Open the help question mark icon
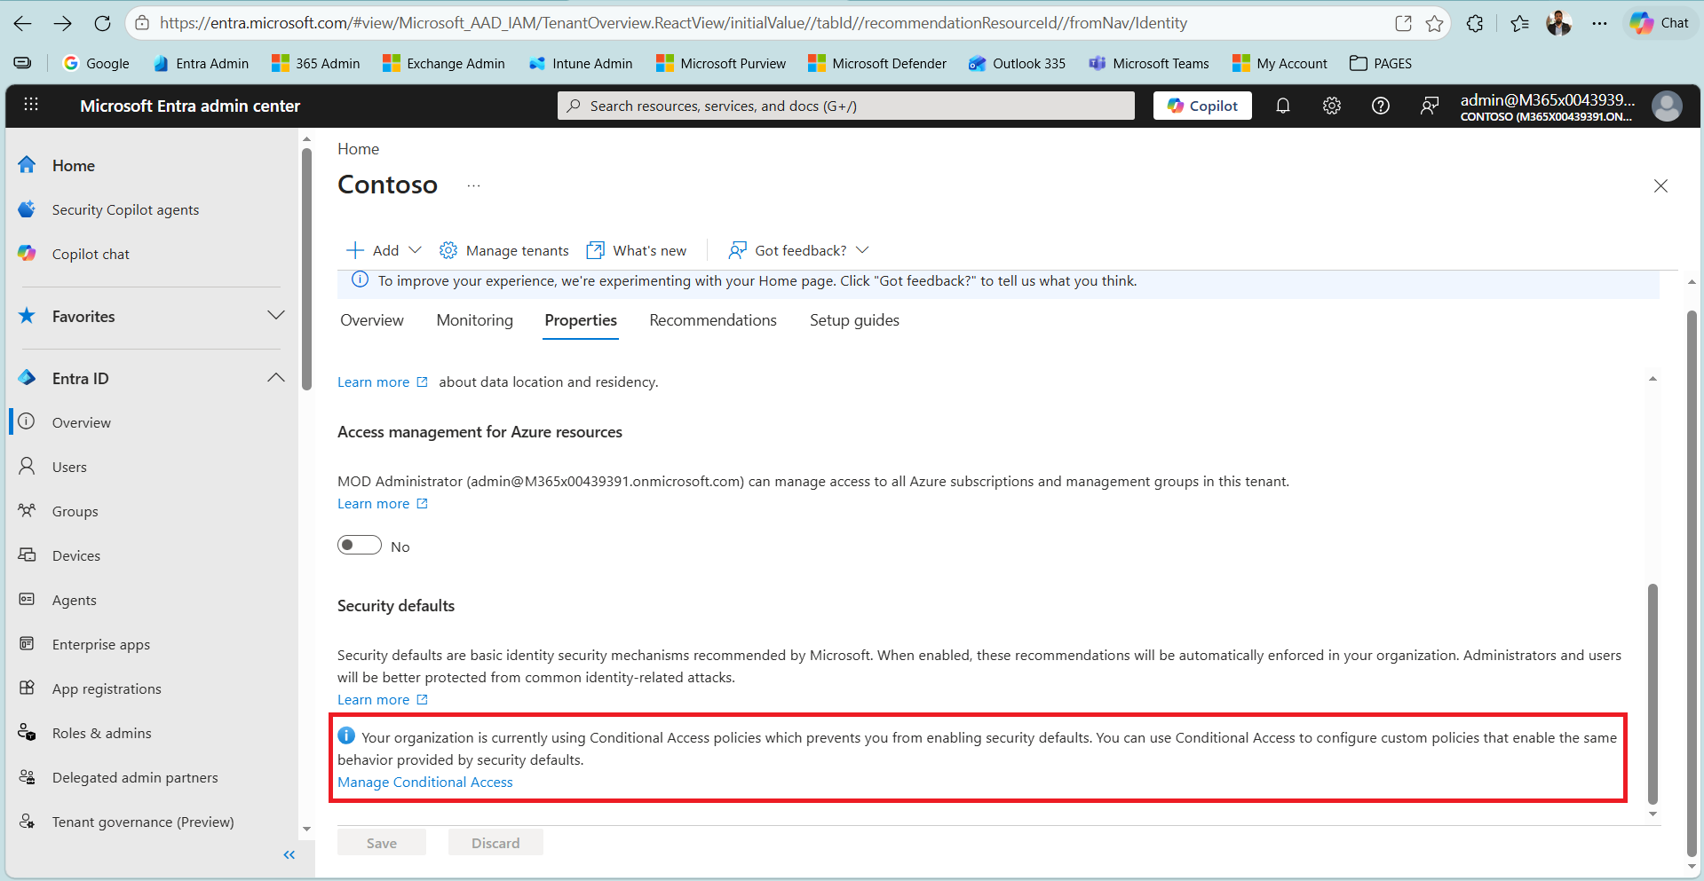The image size is (1704, 881). pyautogui.click(x=1381, y=106)
